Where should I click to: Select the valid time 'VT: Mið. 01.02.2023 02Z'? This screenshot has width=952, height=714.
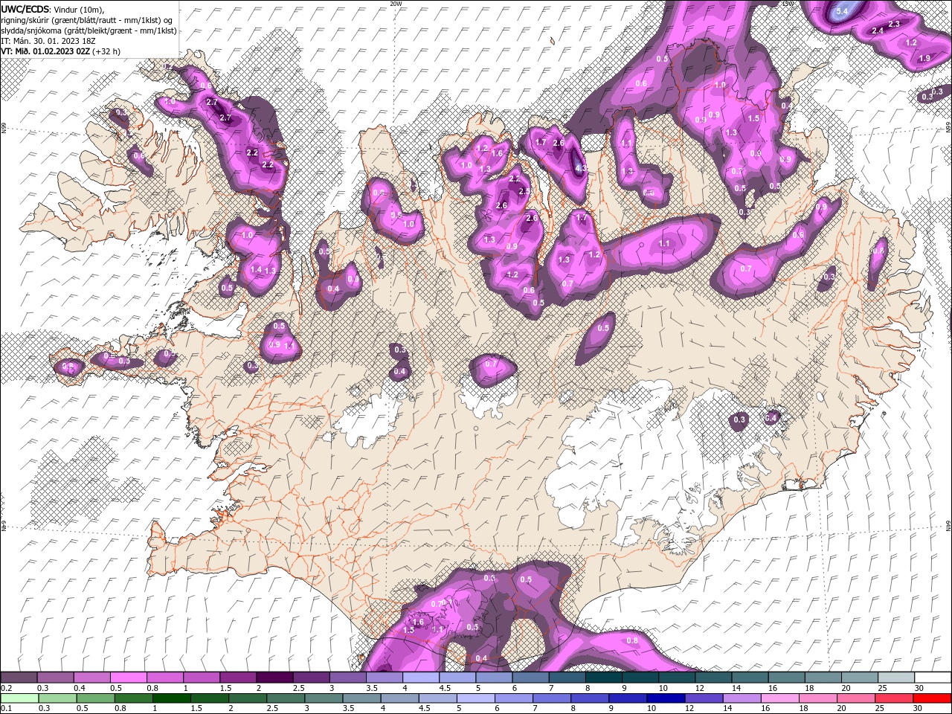coord(45,51)
